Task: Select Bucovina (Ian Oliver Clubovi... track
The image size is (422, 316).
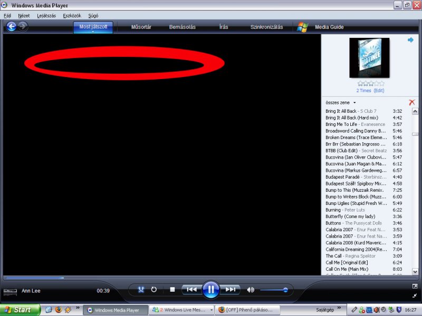Action: coord(363,157)
